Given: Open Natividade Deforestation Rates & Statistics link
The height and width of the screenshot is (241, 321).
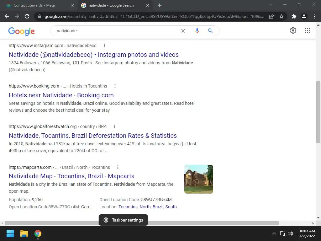Looking at the screenshot, I should [x=93, y=136].
